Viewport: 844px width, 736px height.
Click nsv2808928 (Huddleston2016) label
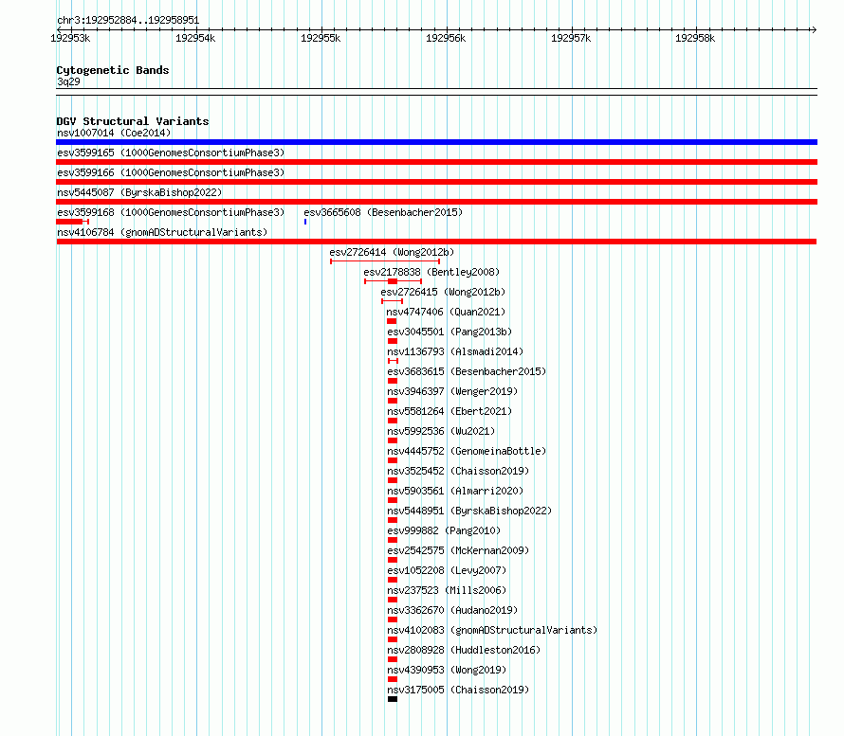click(464, 650)
